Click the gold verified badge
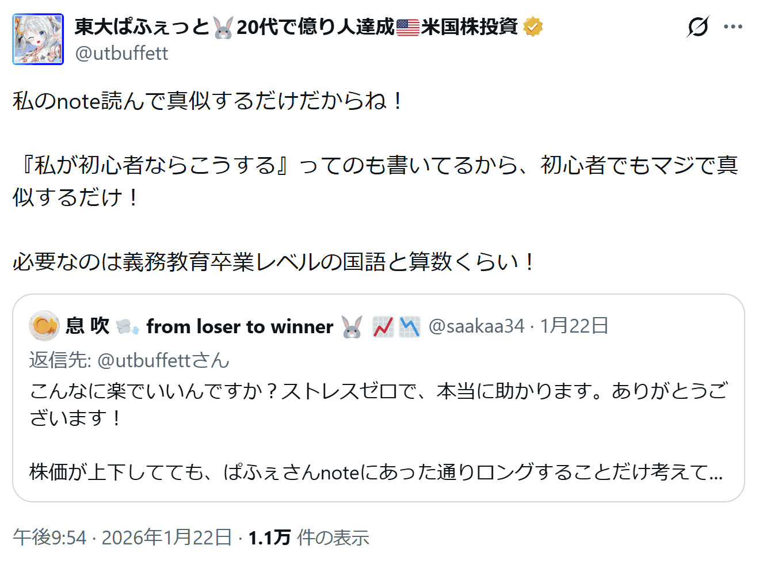Image resolution: width=759 pixels, height=564 pixels. (x=533, y=26)
